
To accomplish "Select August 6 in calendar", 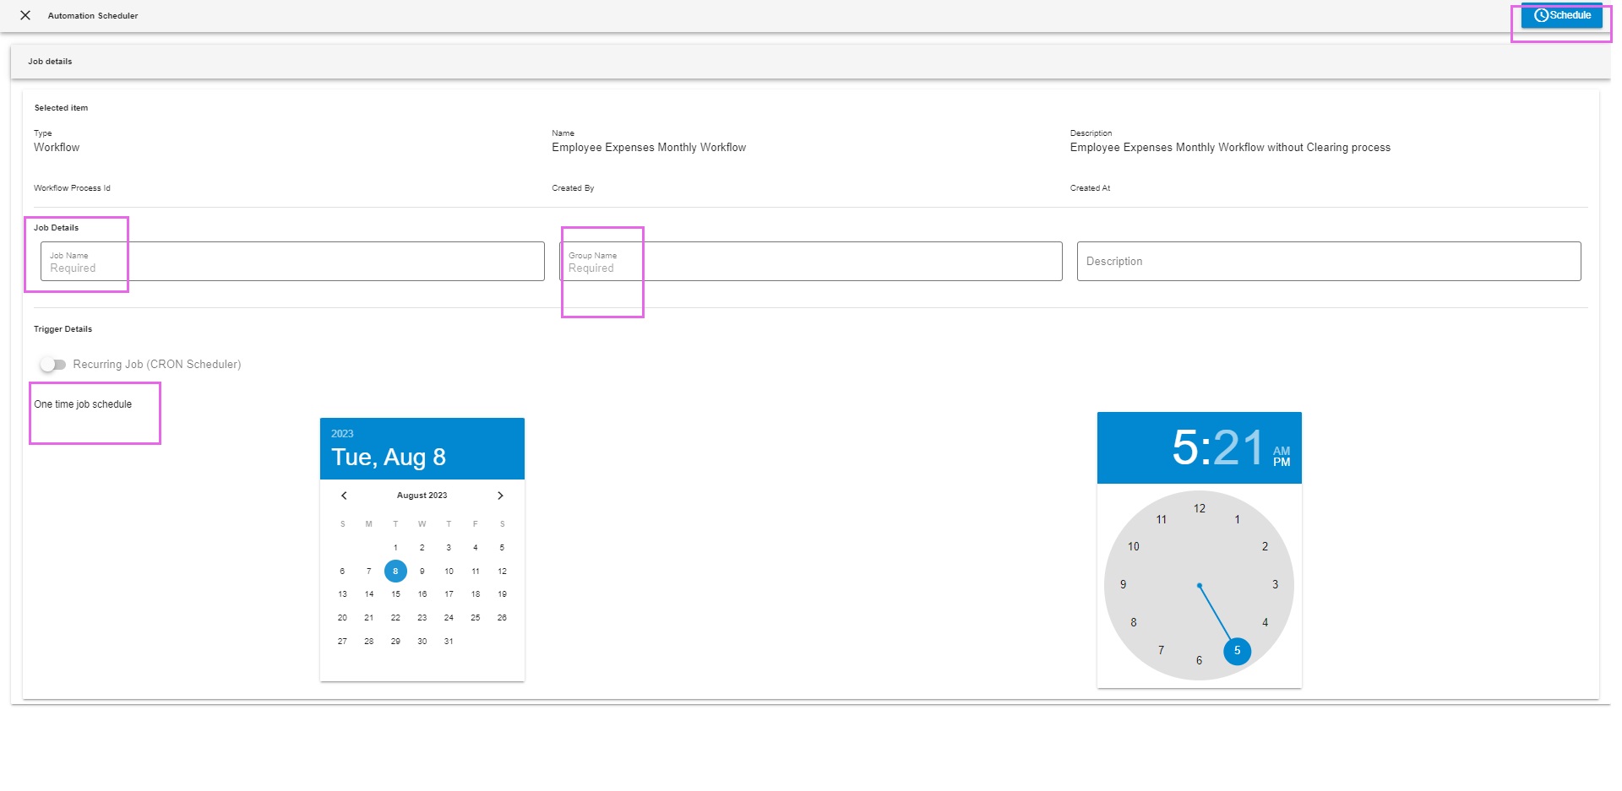I will (x=342, y=572).
